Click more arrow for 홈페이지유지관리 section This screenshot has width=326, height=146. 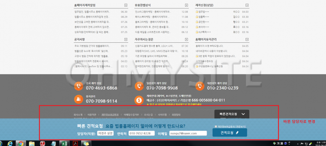pos(247,39)
